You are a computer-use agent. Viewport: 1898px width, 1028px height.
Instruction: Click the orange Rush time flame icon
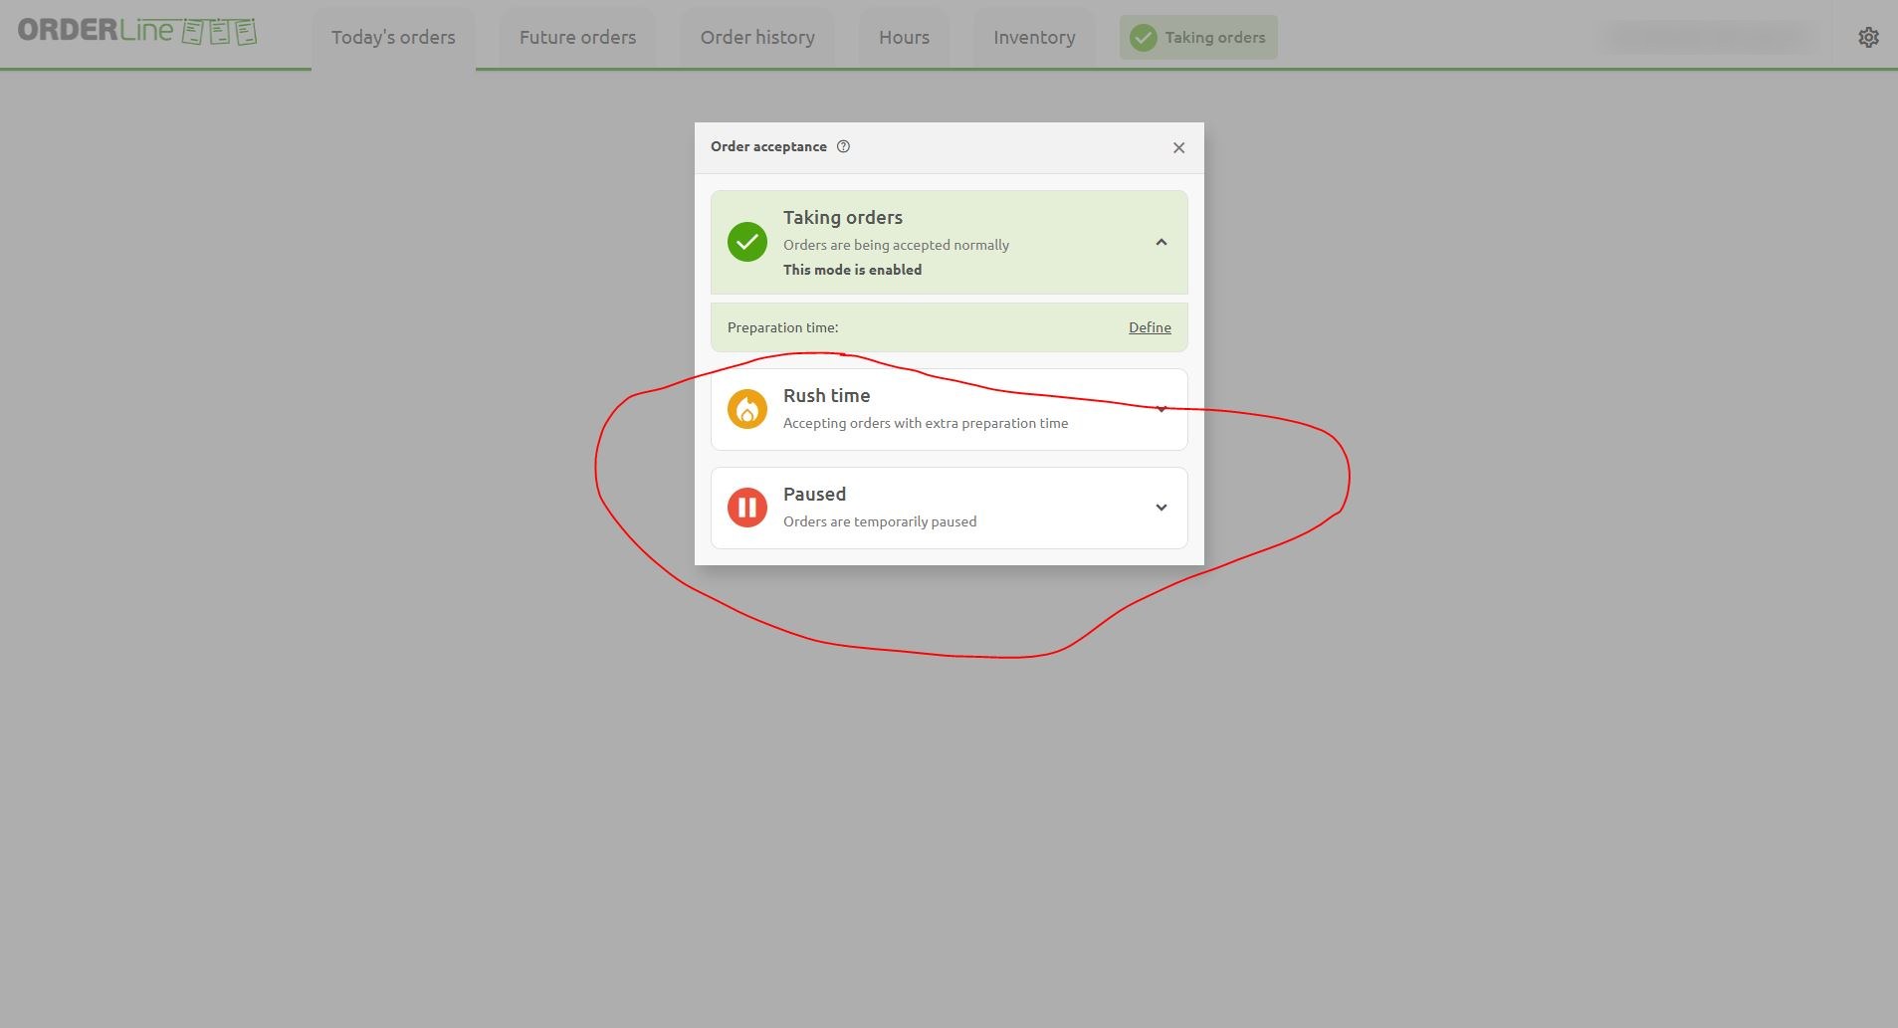(x=746, y=409)
